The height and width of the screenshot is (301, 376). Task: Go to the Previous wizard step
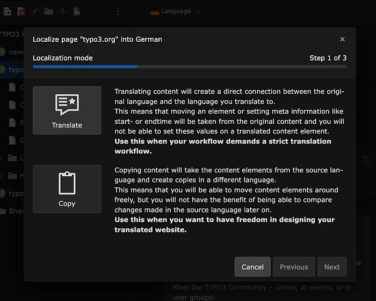click(x=294, y=267)
